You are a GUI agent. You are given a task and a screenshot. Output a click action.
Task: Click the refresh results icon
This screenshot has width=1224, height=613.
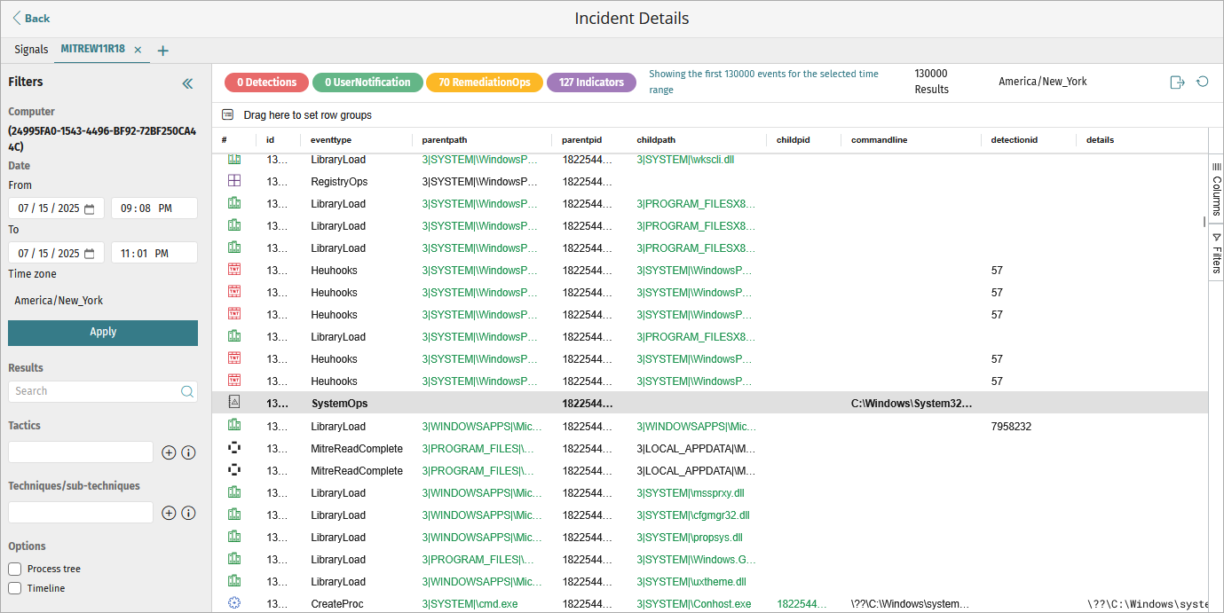[x=1203, y=82]
